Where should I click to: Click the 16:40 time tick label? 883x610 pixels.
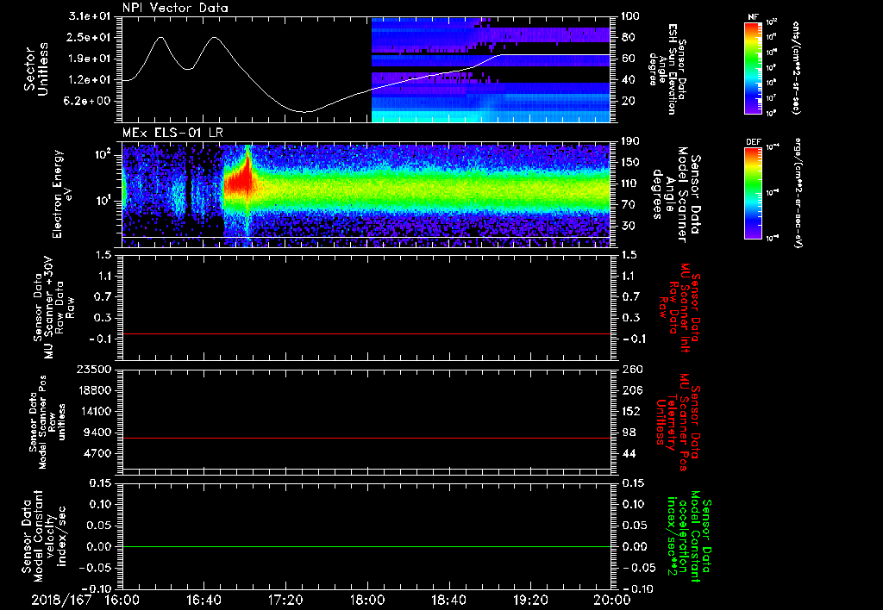tap(204, 600)
